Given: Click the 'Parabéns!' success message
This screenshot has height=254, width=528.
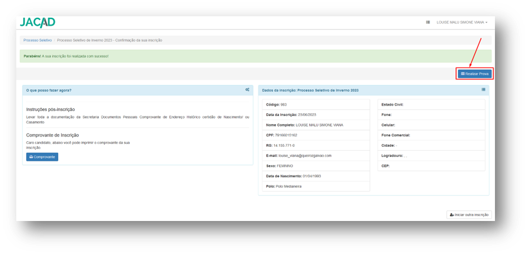Looking at the screenshot, I should click(x=255, y=56).
